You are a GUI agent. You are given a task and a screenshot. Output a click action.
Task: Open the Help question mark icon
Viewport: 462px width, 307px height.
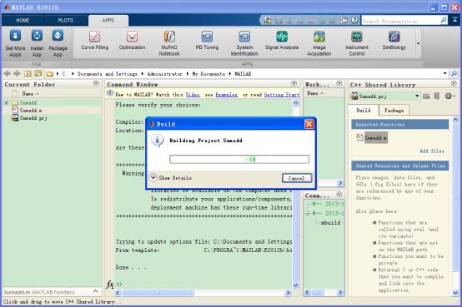click(x=354, y=20)
